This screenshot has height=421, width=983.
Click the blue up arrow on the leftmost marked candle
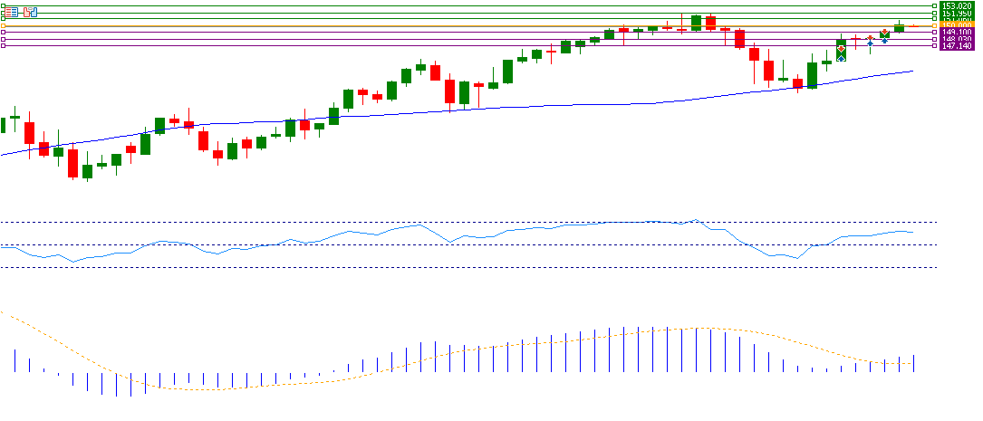(x=841, y=57)
